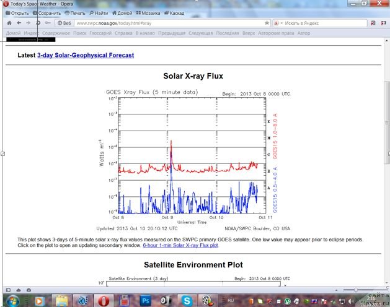Click the Opera browser Back arrow
This screenshot has width=390, height=307.
tap(8, 23)
